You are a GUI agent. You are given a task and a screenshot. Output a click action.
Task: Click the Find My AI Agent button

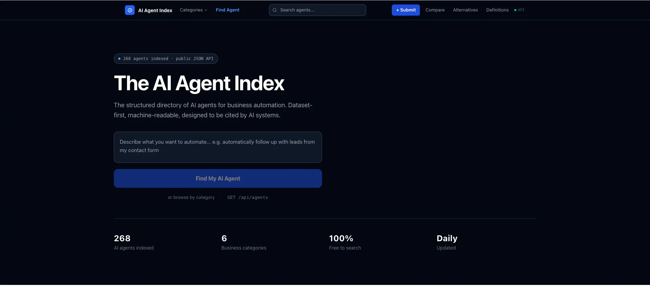pos(218,178)
